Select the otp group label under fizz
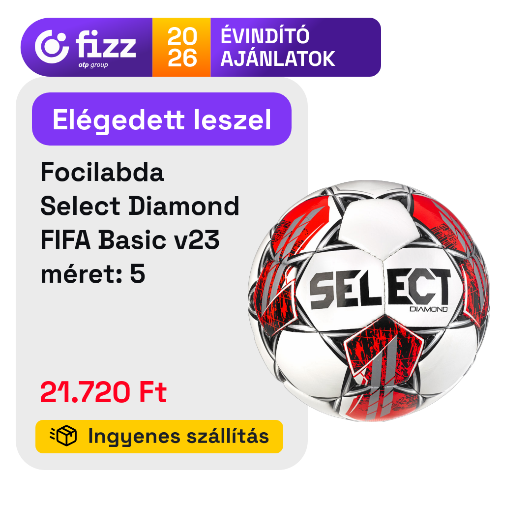Image resolution: width=531 pixels, height=531 pixels. tap(93, 65)
